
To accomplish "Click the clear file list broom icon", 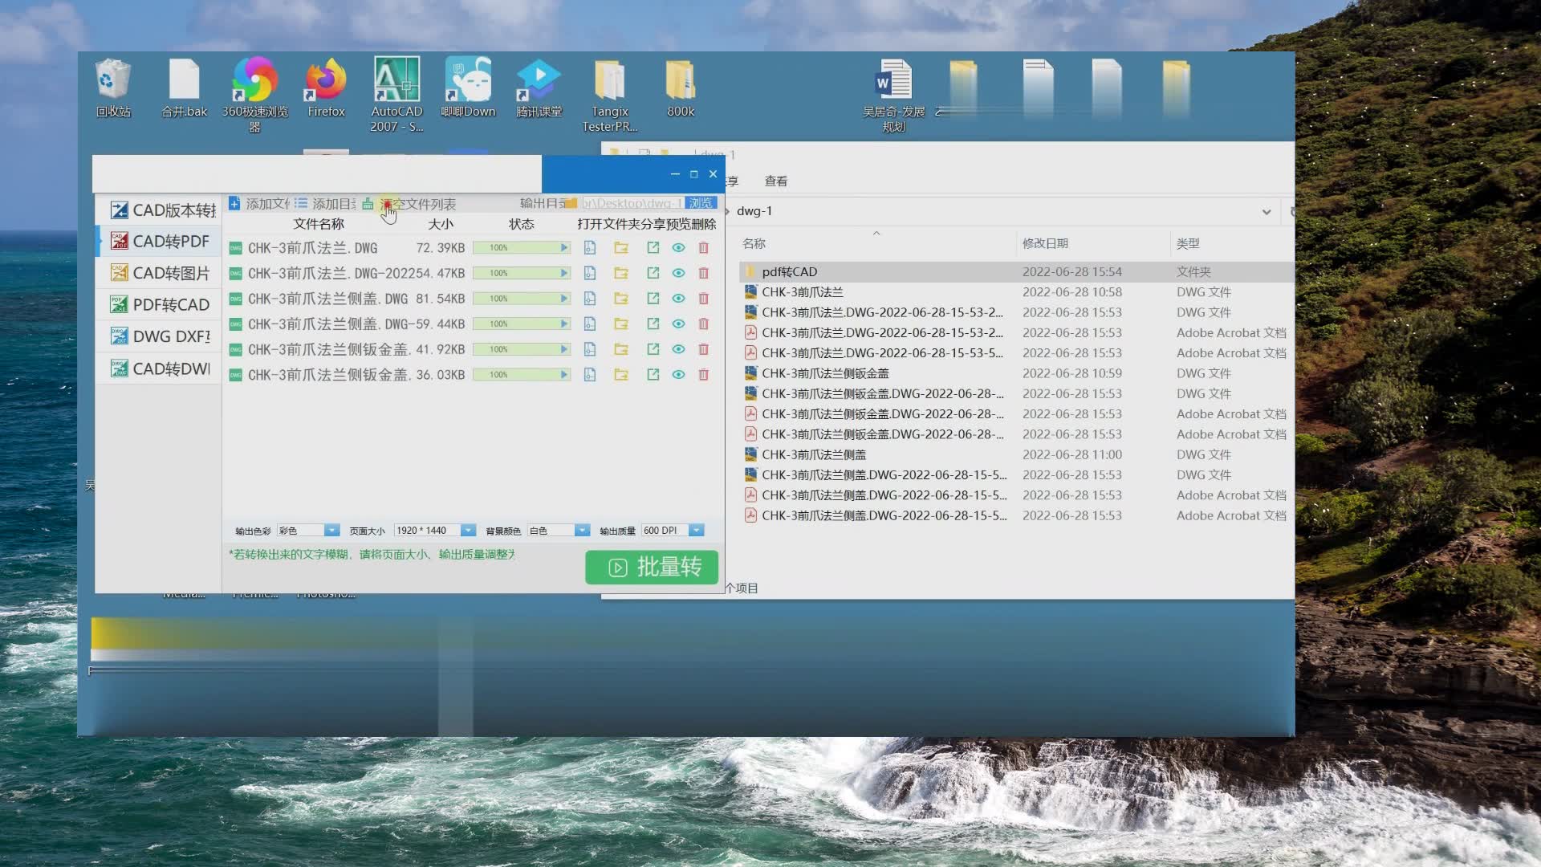I will [368, 204].
